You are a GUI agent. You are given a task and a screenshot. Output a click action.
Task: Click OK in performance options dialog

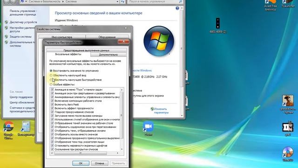click(81, 163)
